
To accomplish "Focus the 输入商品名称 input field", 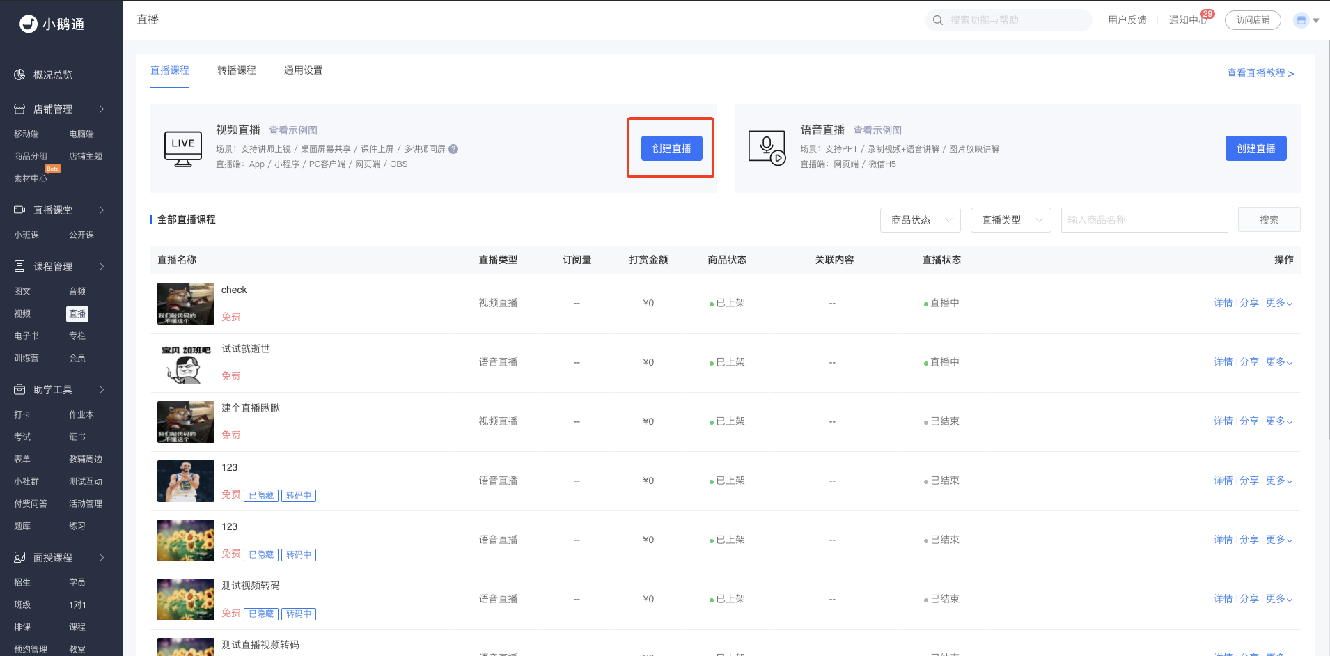I will (1144, 220).
